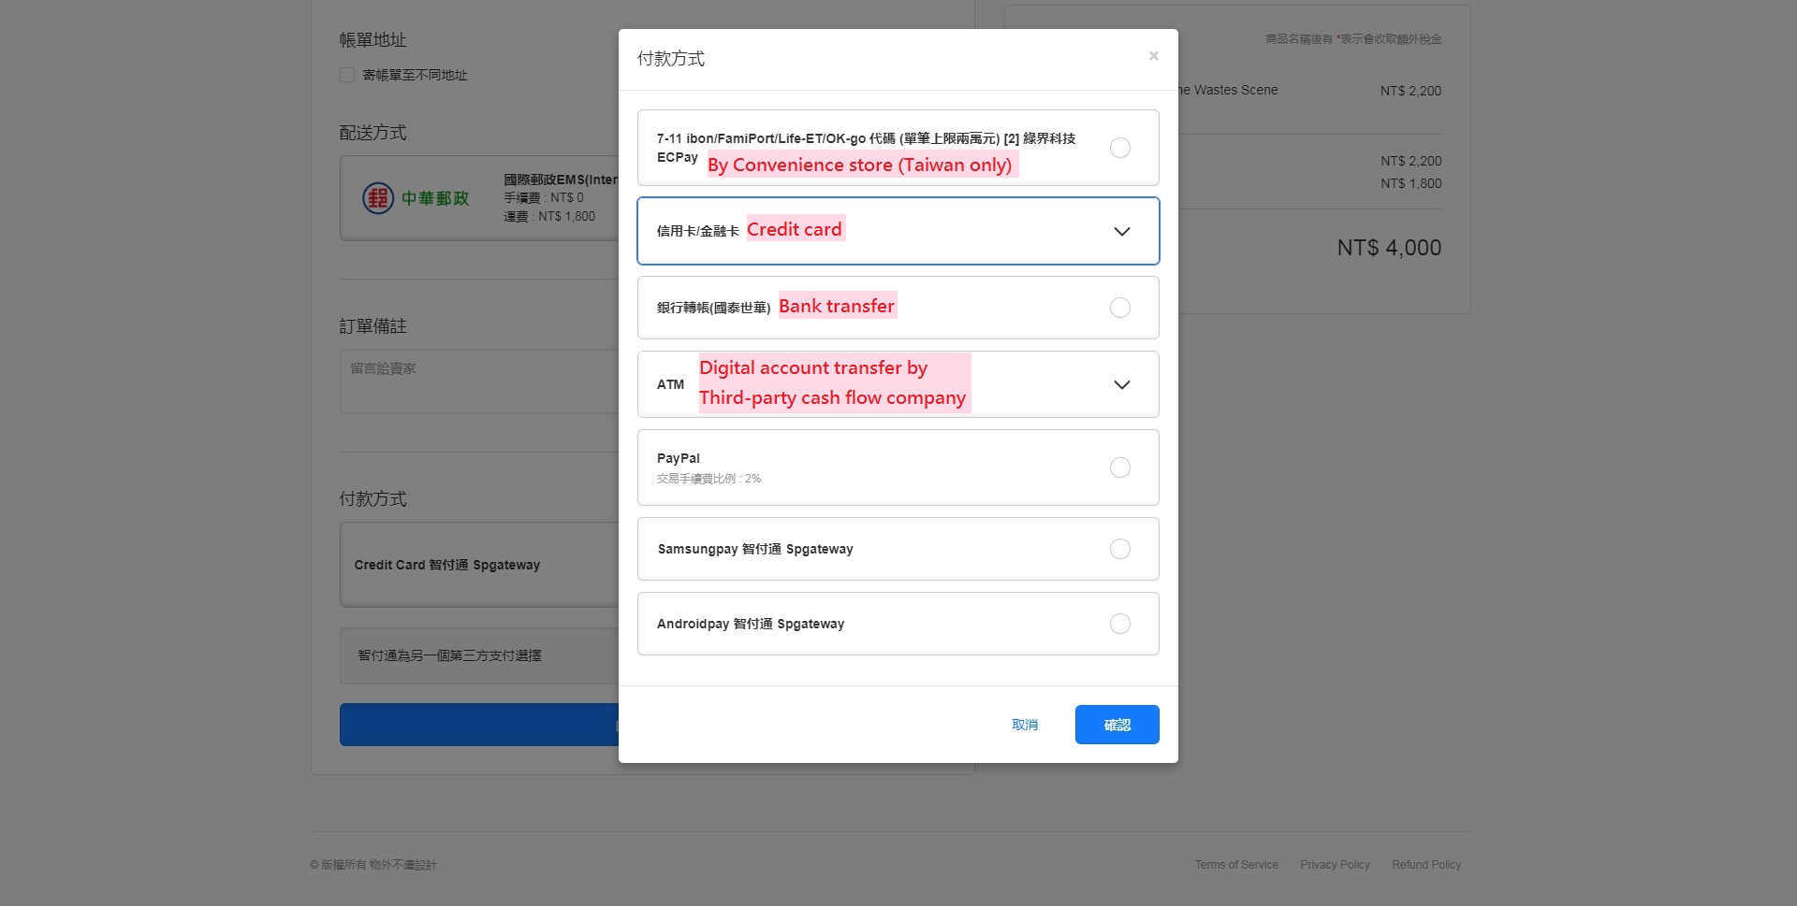Screen dimensions: 1797x906
Task: Open Terms of Service link
Action: point(1235,865)
